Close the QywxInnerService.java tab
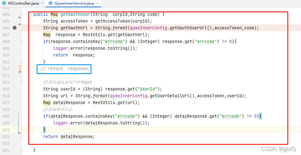The image size is (301, 155). (97, 3)
